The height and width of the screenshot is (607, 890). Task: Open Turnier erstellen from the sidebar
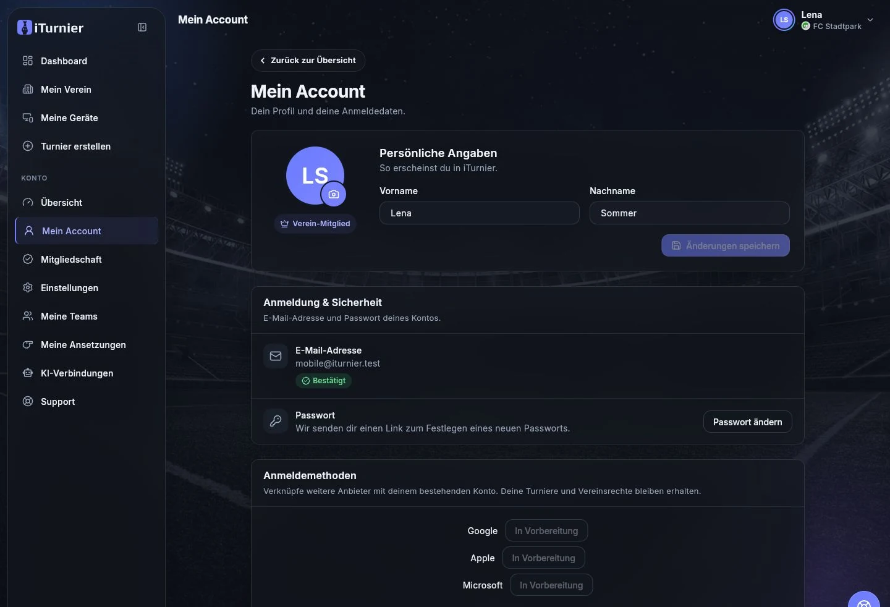87,146
